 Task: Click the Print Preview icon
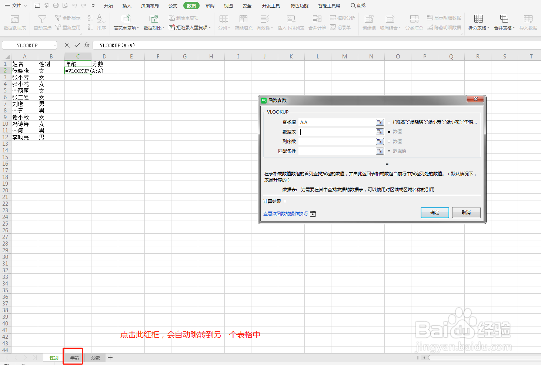pos(65,6)
